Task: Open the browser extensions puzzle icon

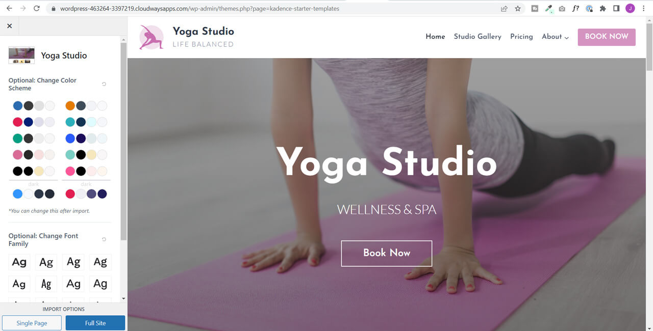Action: (603, 9)
